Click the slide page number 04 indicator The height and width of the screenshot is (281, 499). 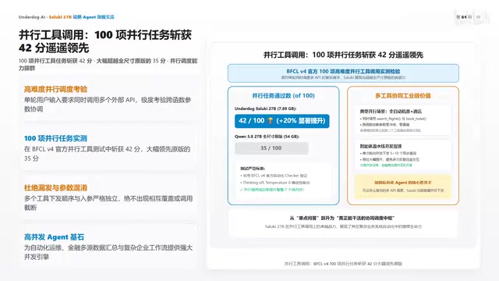[464, 17]
